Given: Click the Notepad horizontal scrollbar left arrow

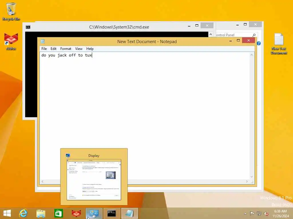Looking at the screenshot, I should click(x=42, y=181).
